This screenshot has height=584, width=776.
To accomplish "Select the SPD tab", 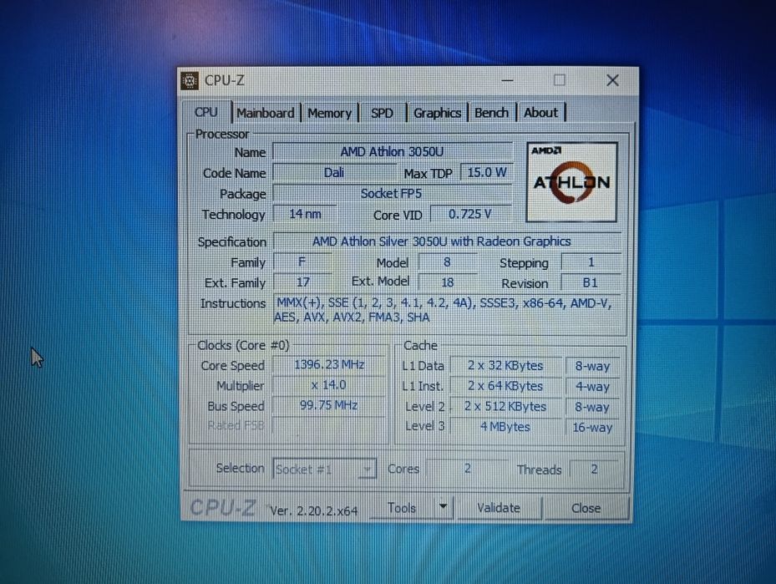I will 382,113.
